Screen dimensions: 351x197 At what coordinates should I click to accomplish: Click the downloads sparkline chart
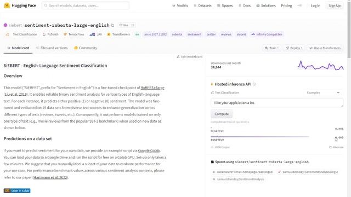(x=320, y=66)
